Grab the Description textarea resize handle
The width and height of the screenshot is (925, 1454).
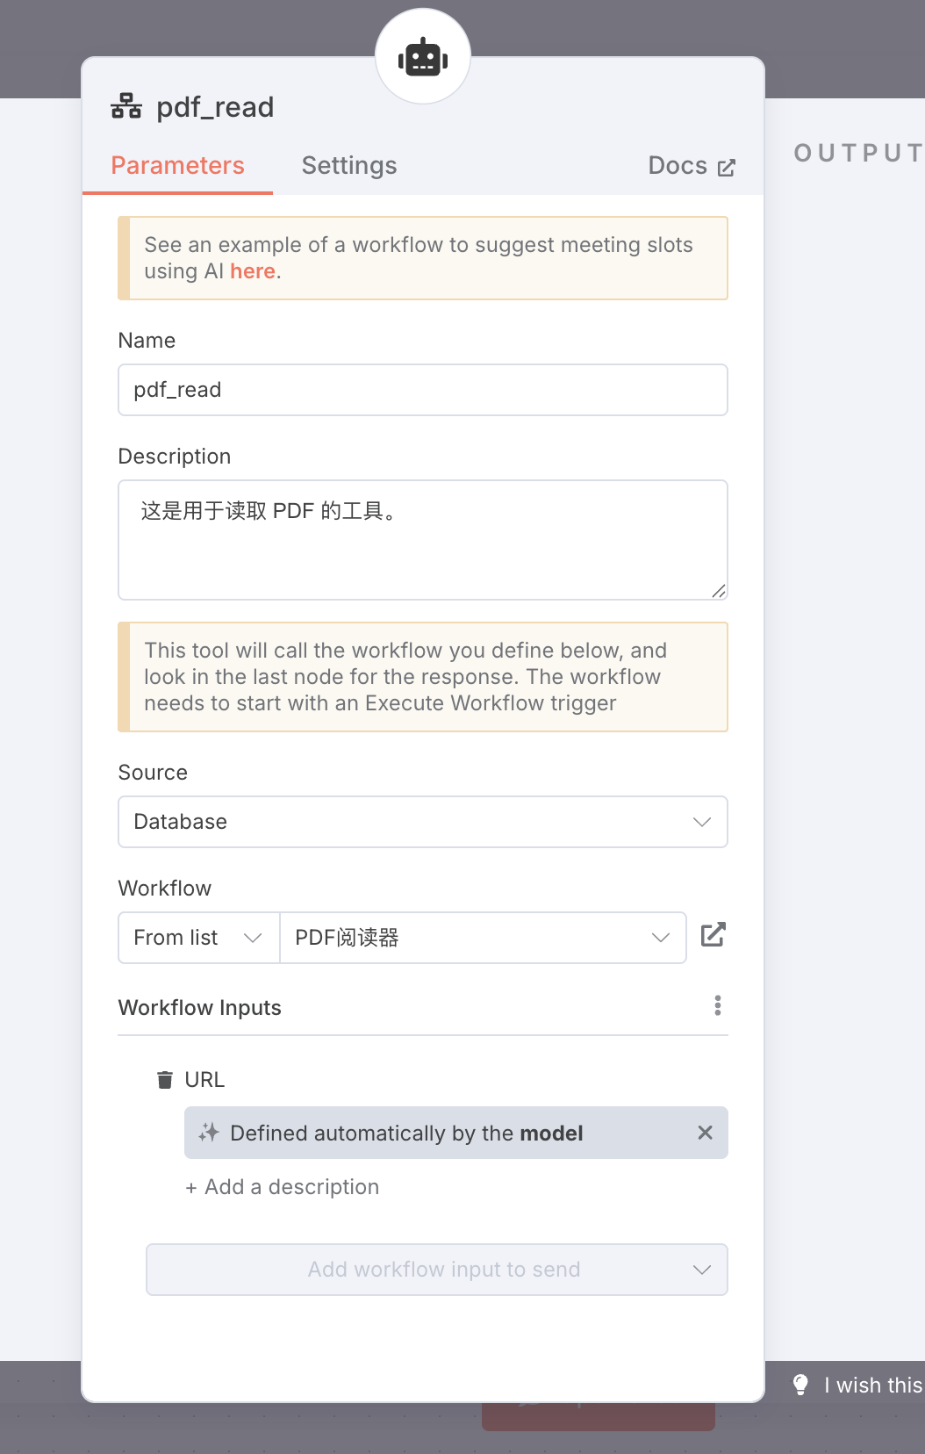pyautogui.click(x=719, y=591)
